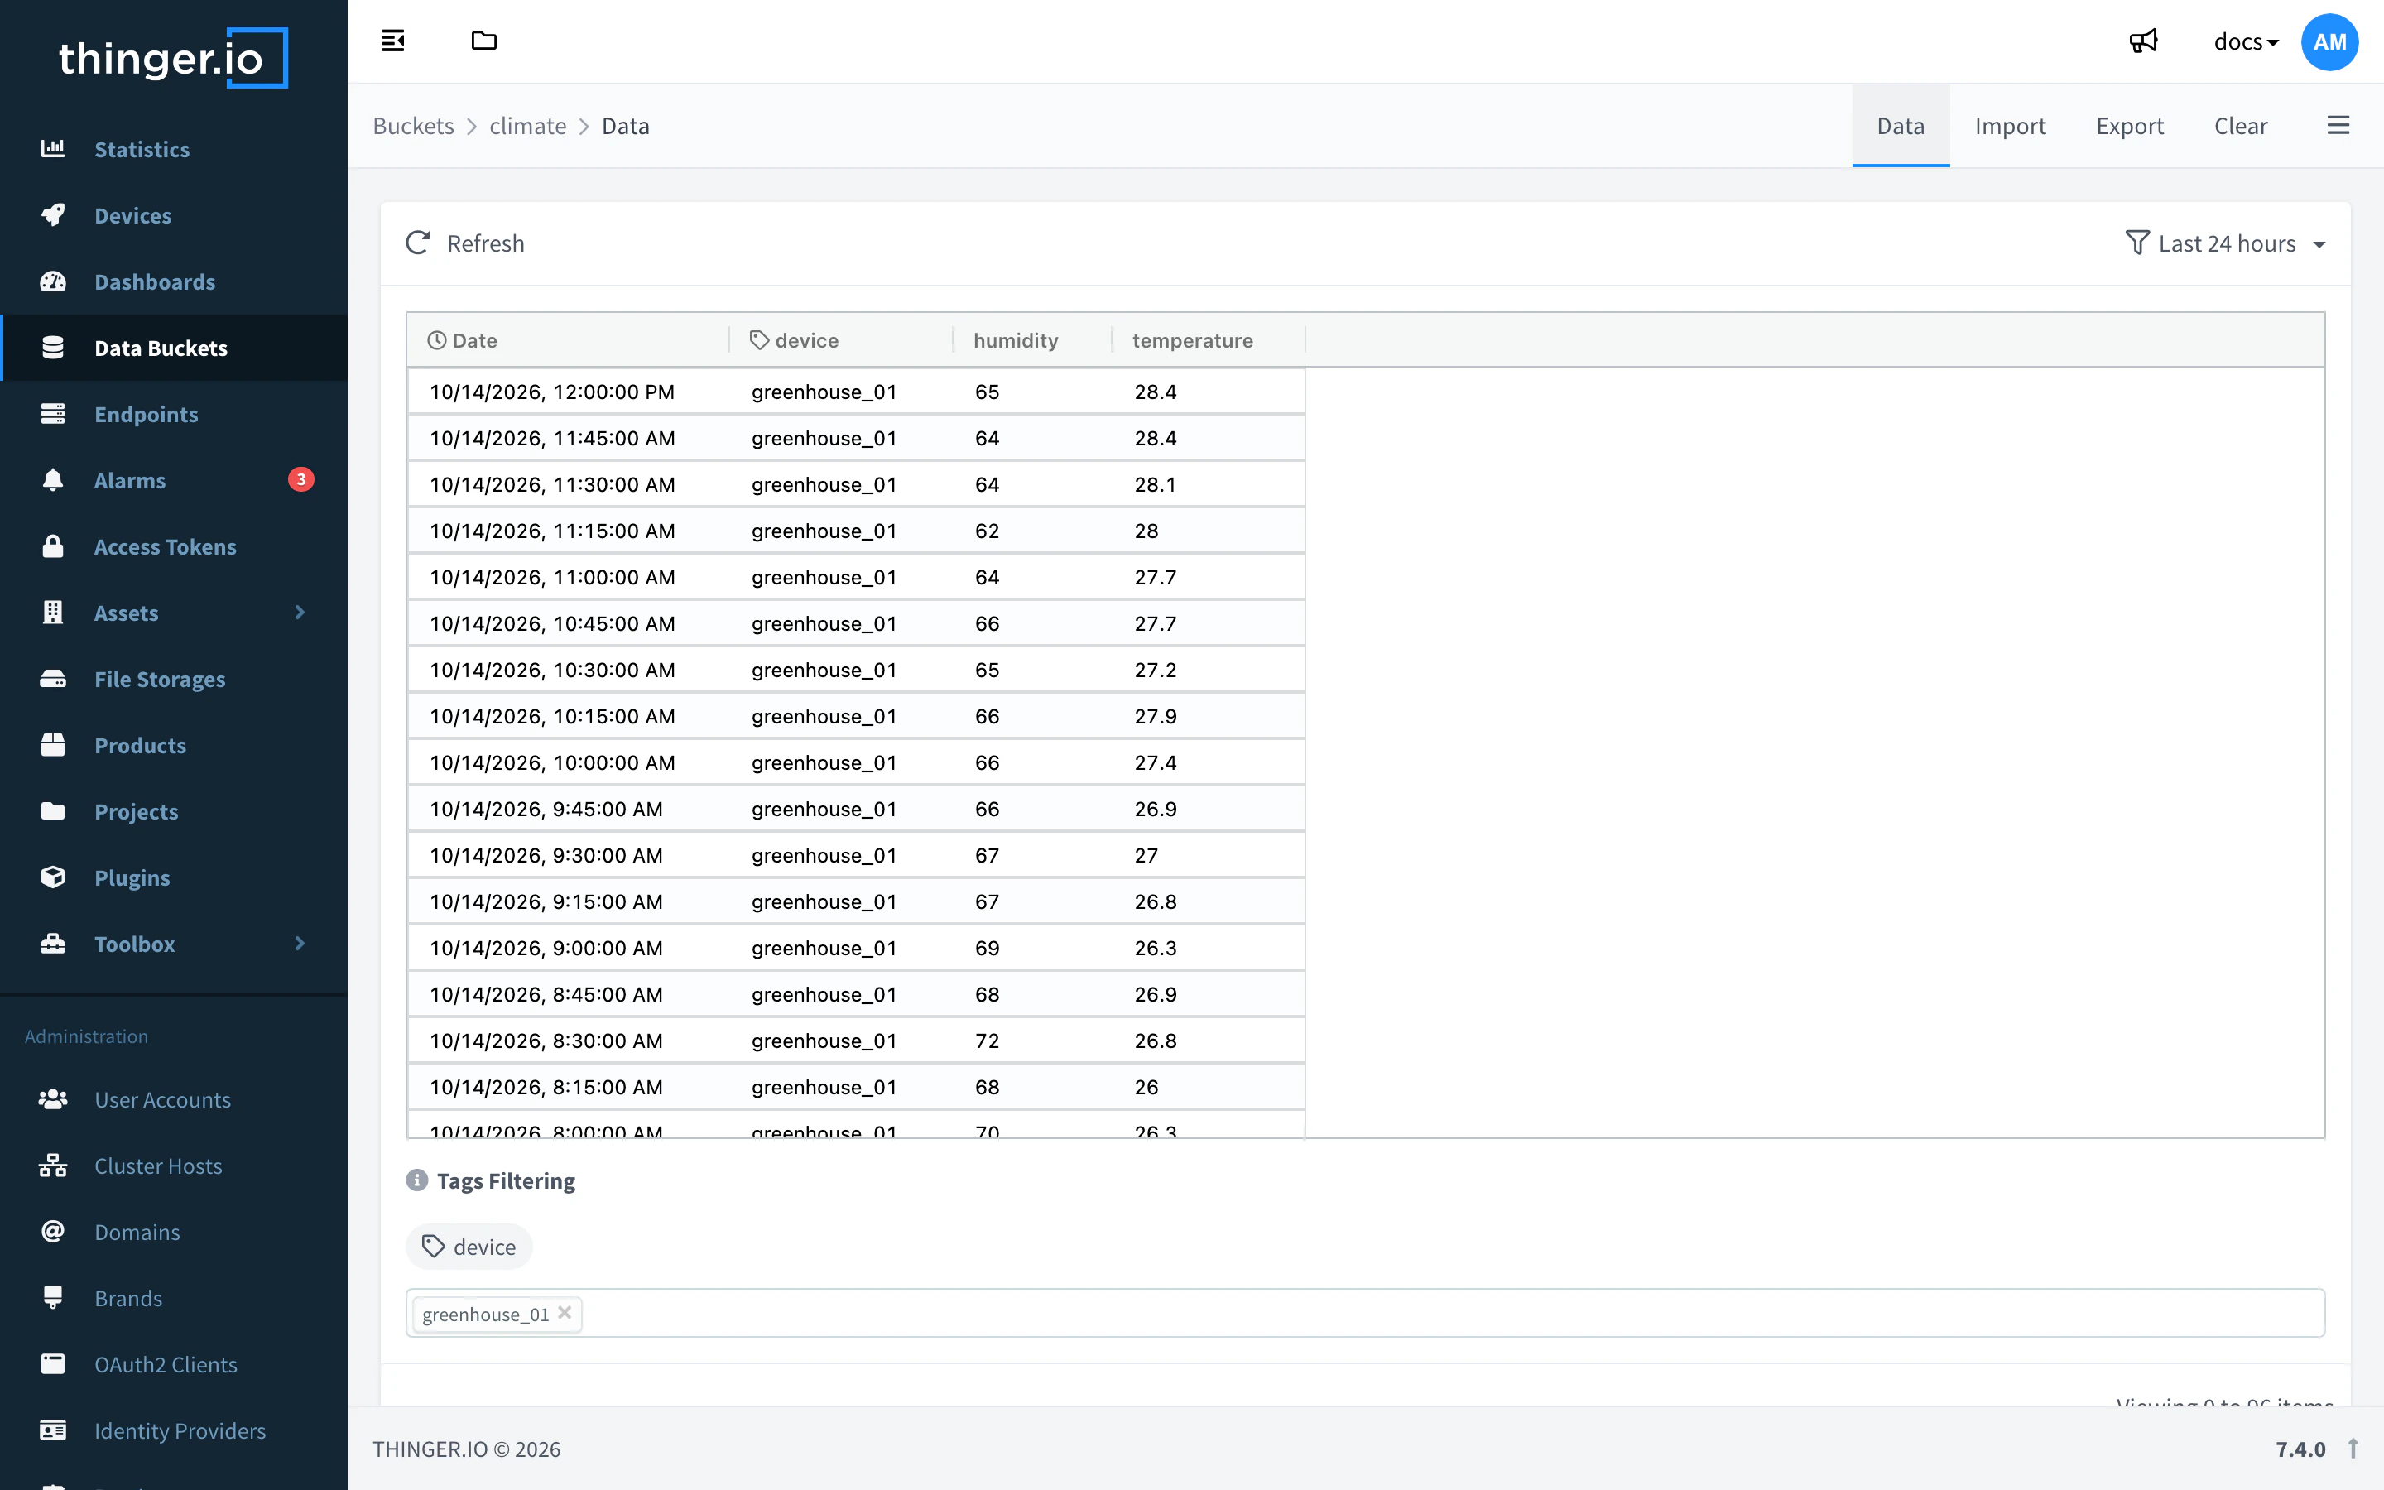Screen dimensions: 2384x1490
Task: Open Dashboards gauge icon
Action: click(53, 281)
